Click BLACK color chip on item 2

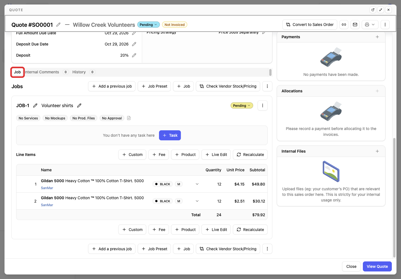tap(163, 201)
